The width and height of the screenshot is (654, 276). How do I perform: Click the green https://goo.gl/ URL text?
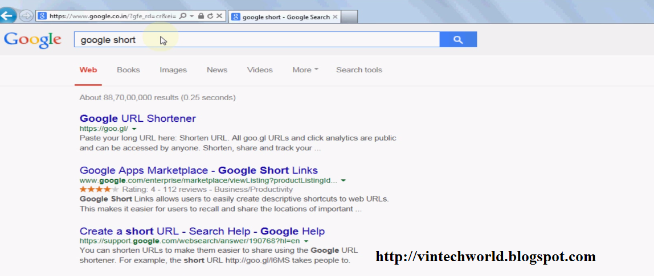pyautogui.click(x=104, y=129)
